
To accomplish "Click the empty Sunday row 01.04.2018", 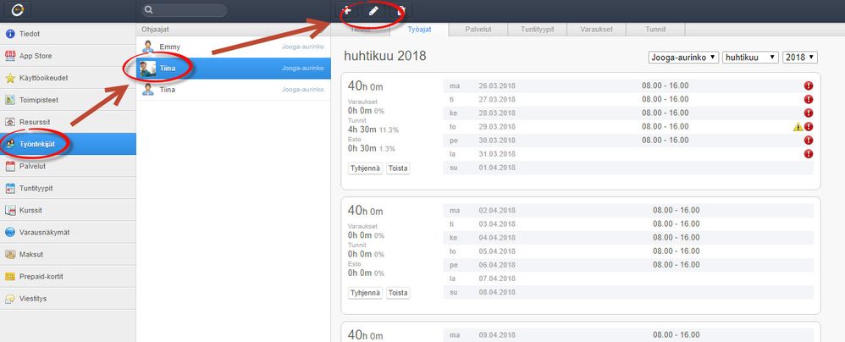I will coord(628,168).
